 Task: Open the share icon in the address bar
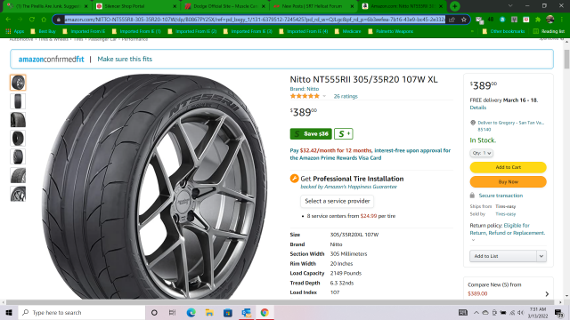(x=452, y=20)
